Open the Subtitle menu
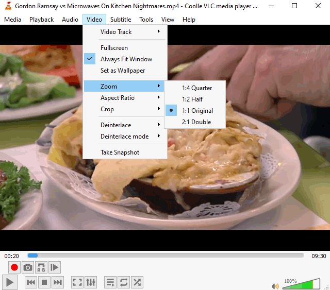The image size is (330, 290). pos(120,20)
